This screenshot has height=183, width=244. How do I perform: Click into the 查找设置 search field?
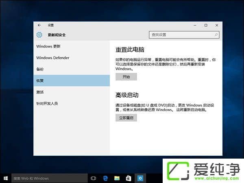point(181,35)
